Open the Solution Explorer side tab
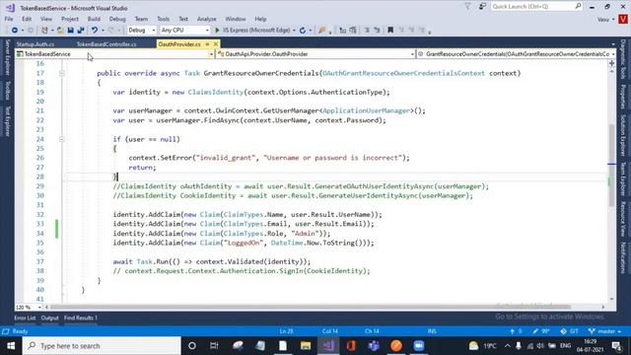The width and height of the screenshot is (631, 355). [x=623, y=135]
